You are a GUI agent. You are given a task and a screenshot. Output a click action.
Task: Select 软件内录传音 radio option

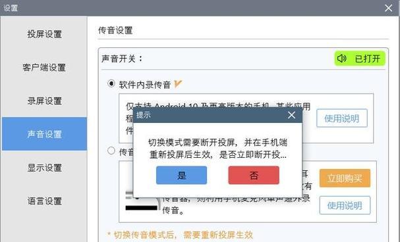[x=111, y=84]
